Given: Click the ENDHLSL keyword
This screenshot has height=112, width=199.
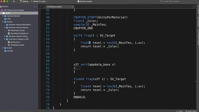Looking at the screenshot, I should point(80,97).
